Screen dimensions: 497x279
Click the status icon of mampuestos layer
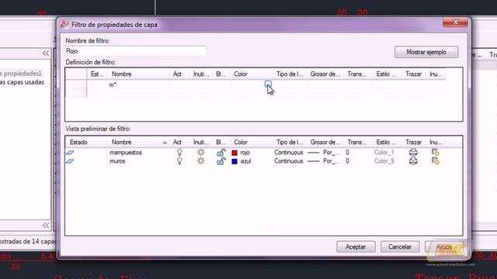point(70,153)
